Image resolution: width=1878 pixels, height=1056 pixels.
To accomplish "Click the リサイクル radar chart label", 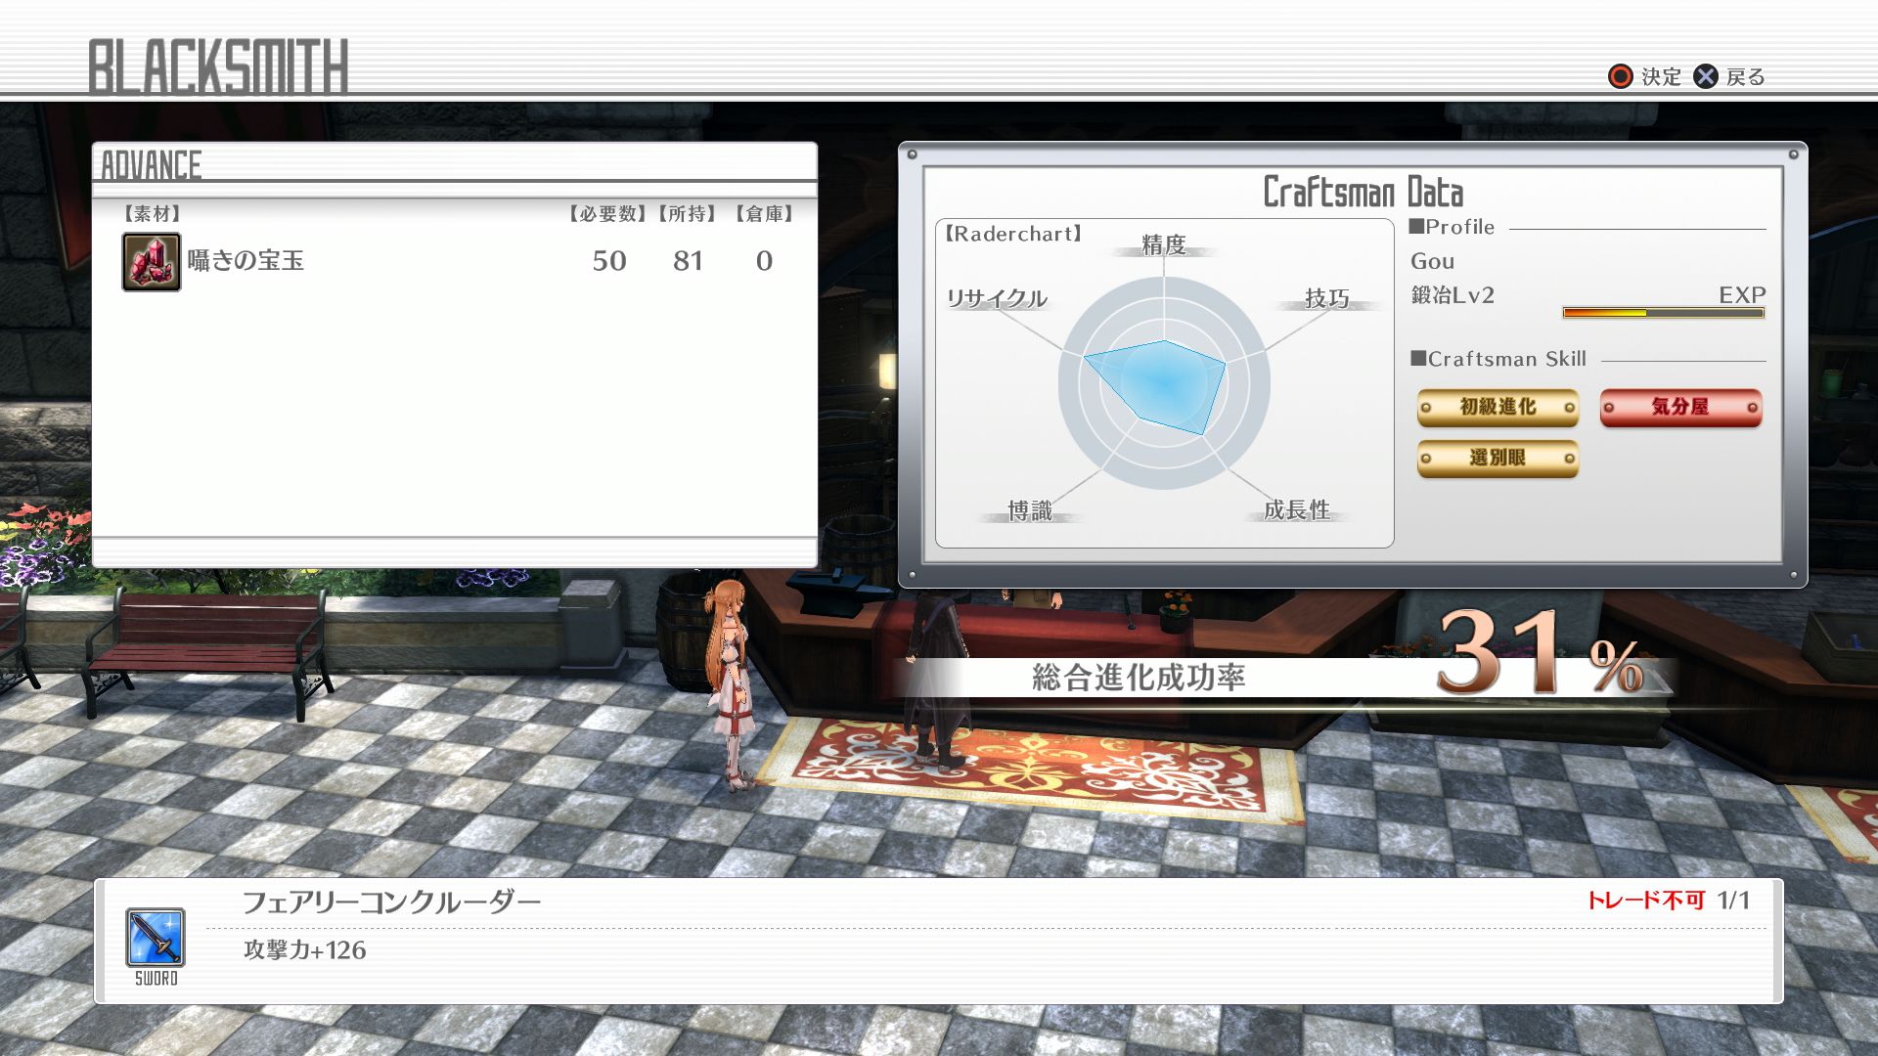I will tap(996, 298).
